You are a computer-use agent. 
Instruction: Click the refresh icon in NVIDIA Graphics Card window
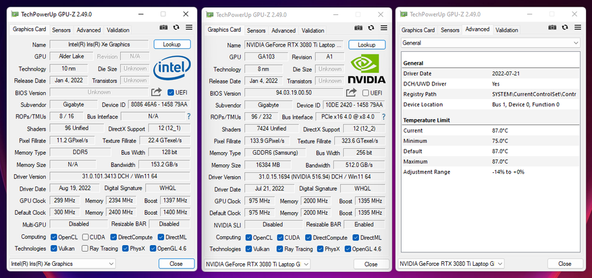(x=371, y=28)
